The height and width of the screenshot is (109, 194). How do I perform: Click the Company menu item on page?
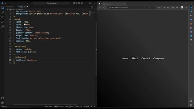point(159,58)
